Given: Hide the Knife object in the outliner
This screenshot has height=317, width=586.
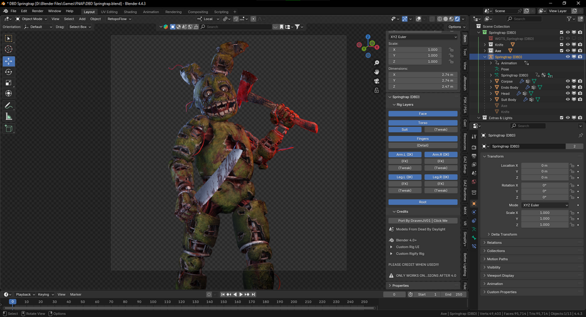Looking at the screenshot, I should (567, 45).
